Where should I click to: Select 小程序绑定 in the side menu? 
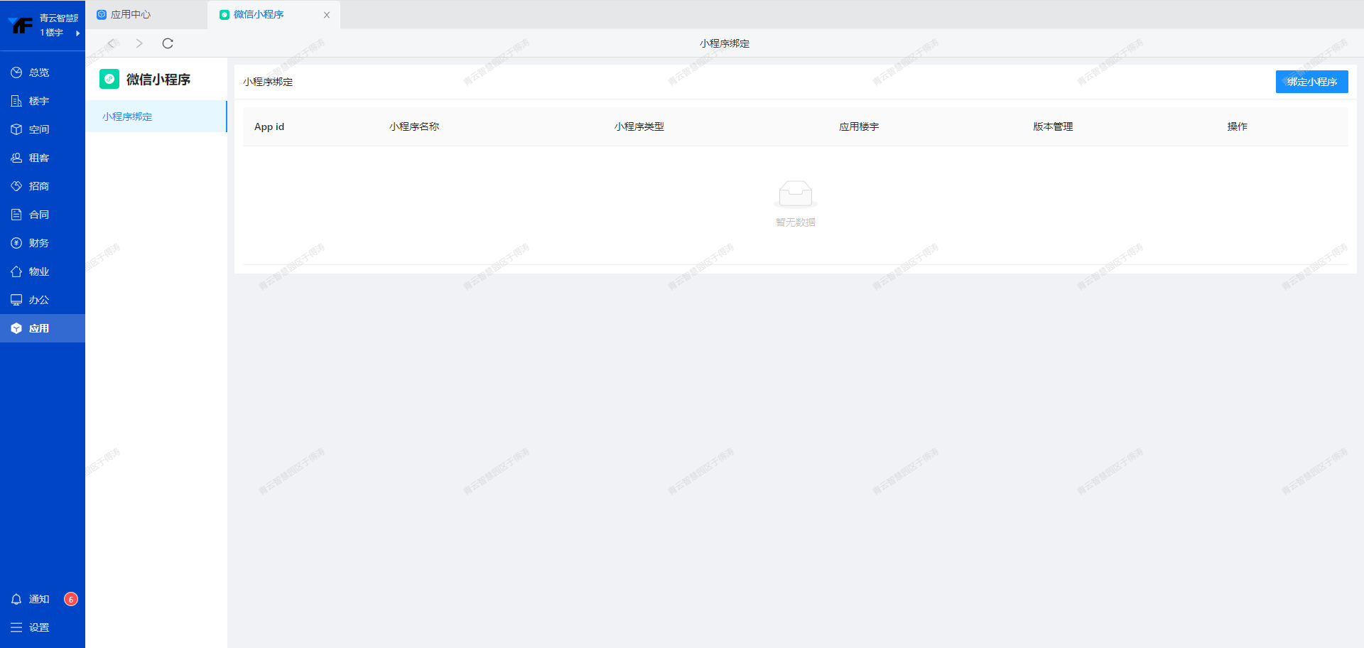click(127, 117)
